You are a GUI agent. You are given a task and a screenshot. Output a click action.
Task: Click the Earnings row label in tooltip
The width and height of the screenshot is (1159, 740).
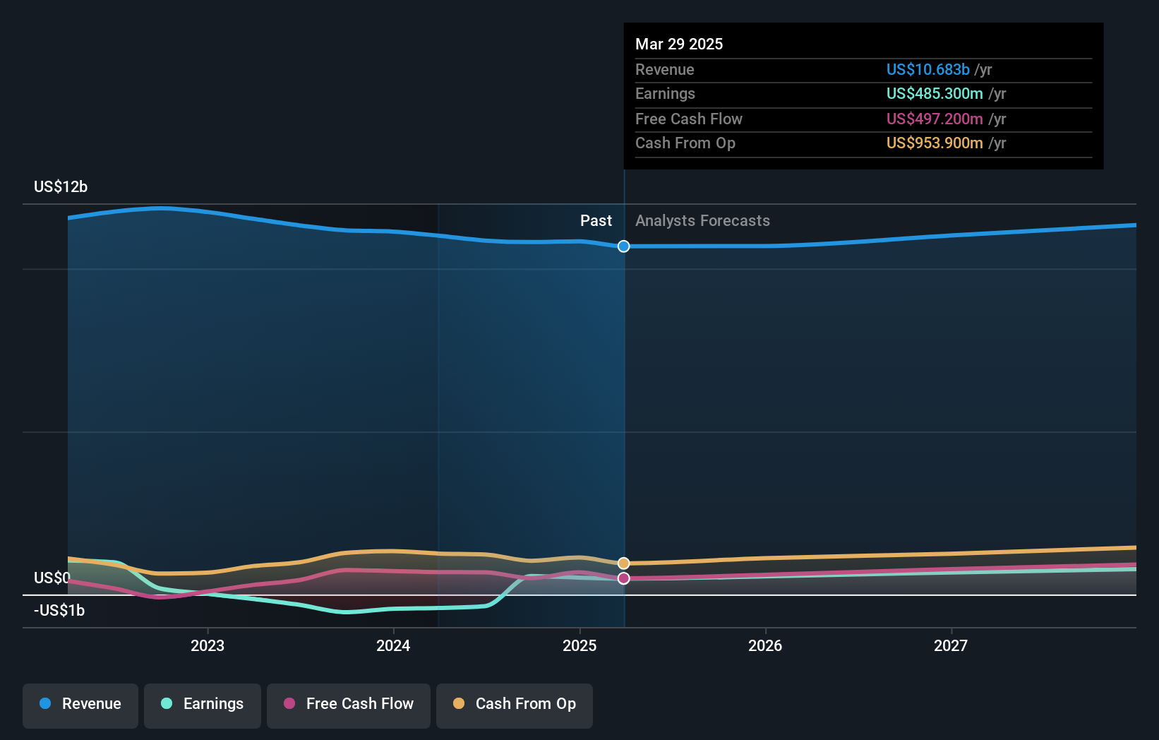(x=665, y=94)
